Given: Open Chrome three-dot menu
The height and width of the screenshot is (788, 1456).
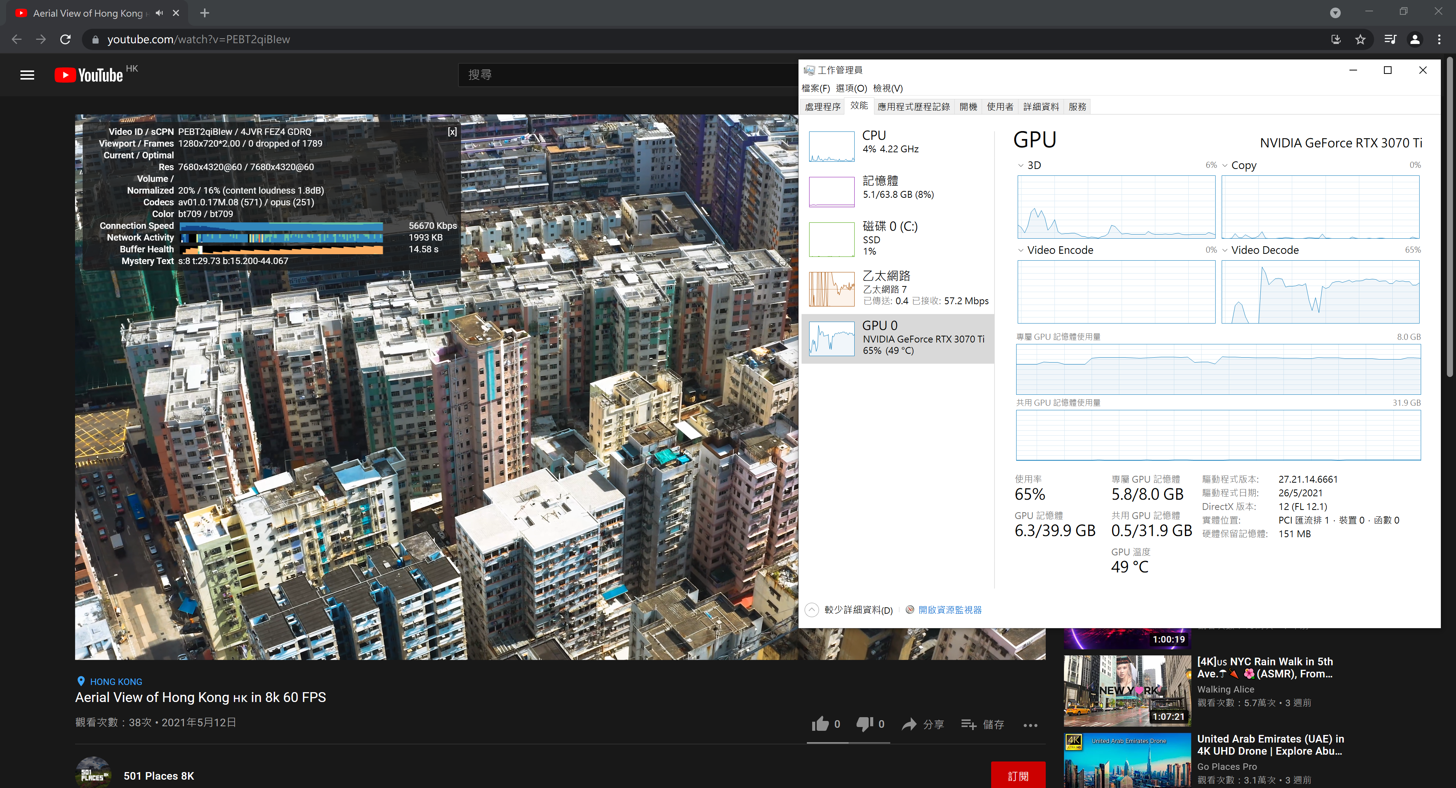Looking at the screenshot, I should (1439, 39).
